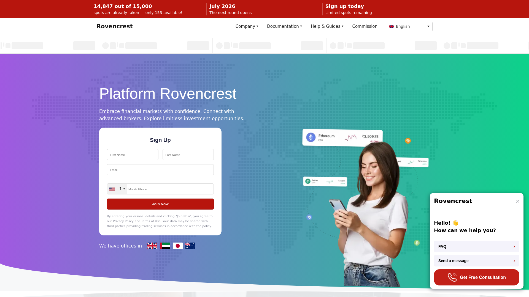Open the Privacy Policy link
Viewport: 529px width, 297px height.
123,221
